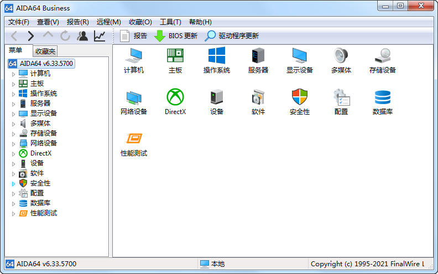Viewport: 438px width, 274px height.
Task: Expand the 数据库 tree node arrow
Action: (13, 204)
